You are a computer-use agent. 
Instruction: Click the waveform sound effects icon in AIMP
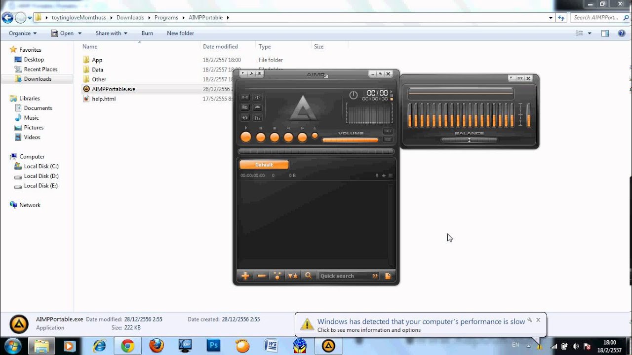pos(257,107)
